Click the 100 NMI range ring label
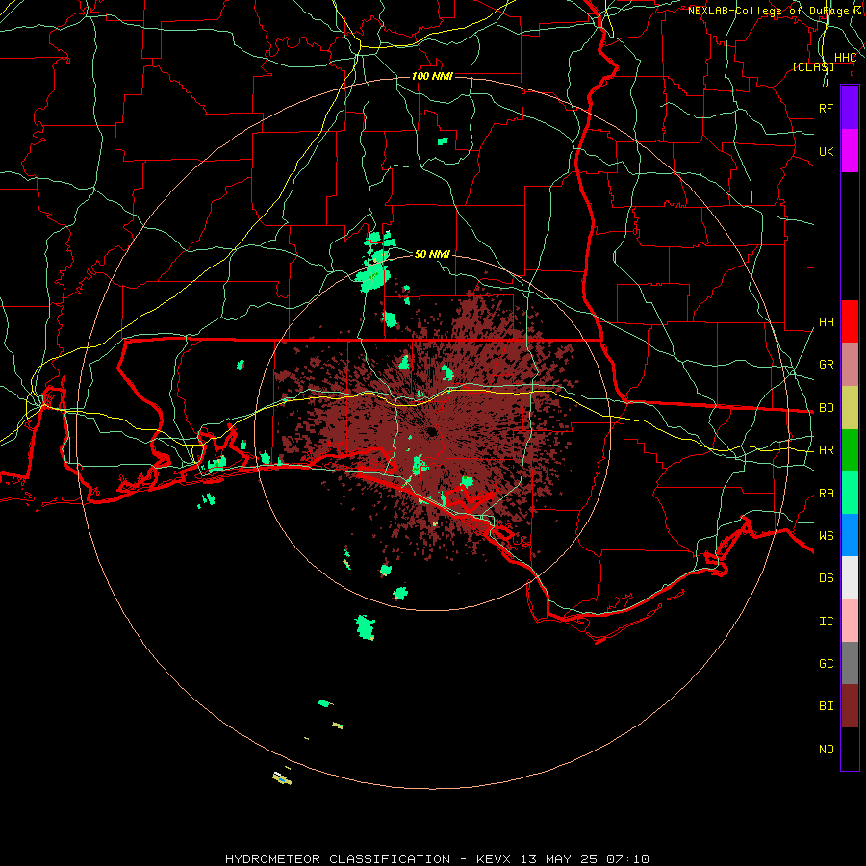 click(432, 76)
